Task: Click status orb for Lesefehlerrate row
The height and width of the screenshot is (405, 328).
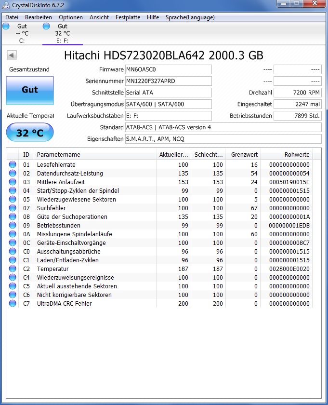Action: 13,164
